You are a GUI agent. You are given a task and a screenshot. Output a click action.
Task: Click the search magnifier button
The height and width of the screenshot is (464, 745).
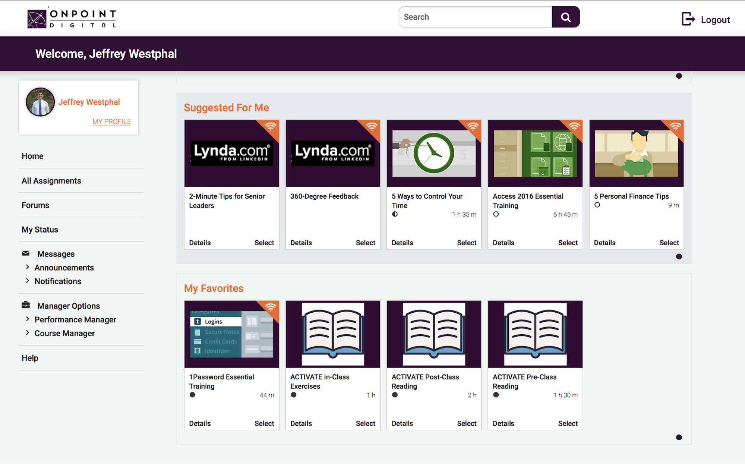coord(565,17)
